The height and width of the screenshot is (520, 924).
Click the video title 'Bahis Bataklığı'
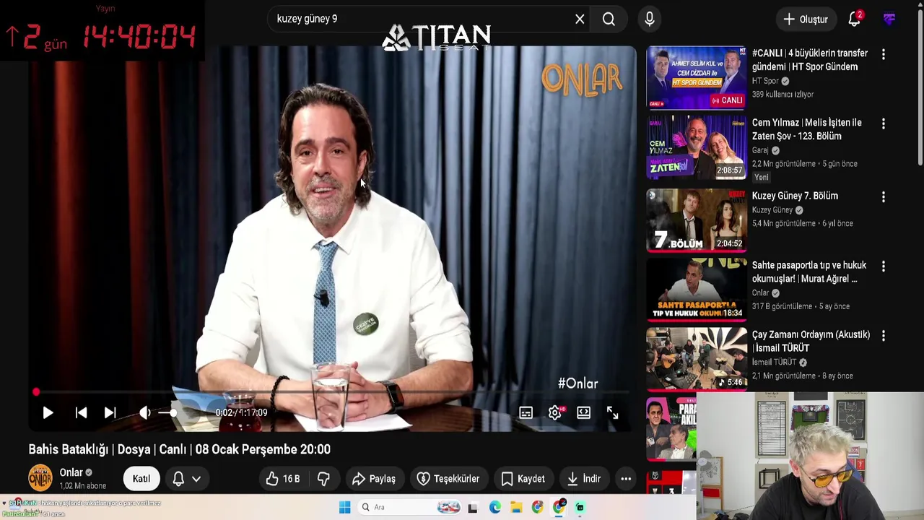pyautogui.click(x=179, y=449)
